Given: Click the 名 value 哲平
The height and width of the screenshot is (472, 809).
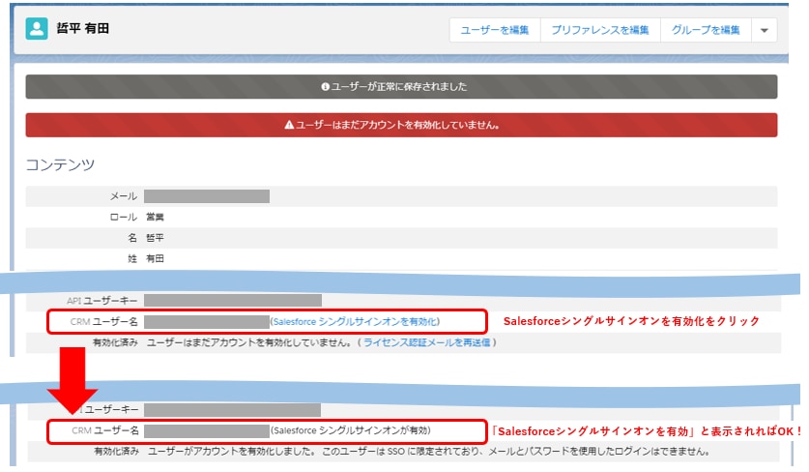Looking at the screenshot, I should (155, 238).
